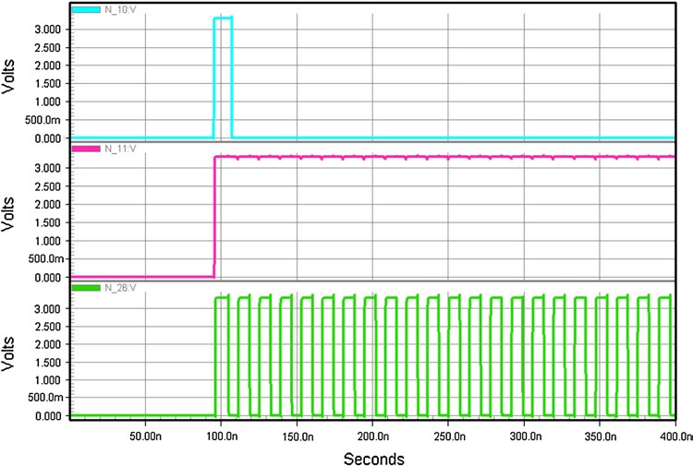The height and width of the screenshot is (466, 693).
Task: Click the Seconds x-axis title
Action: pyautogui.click(x=373, y=458)
